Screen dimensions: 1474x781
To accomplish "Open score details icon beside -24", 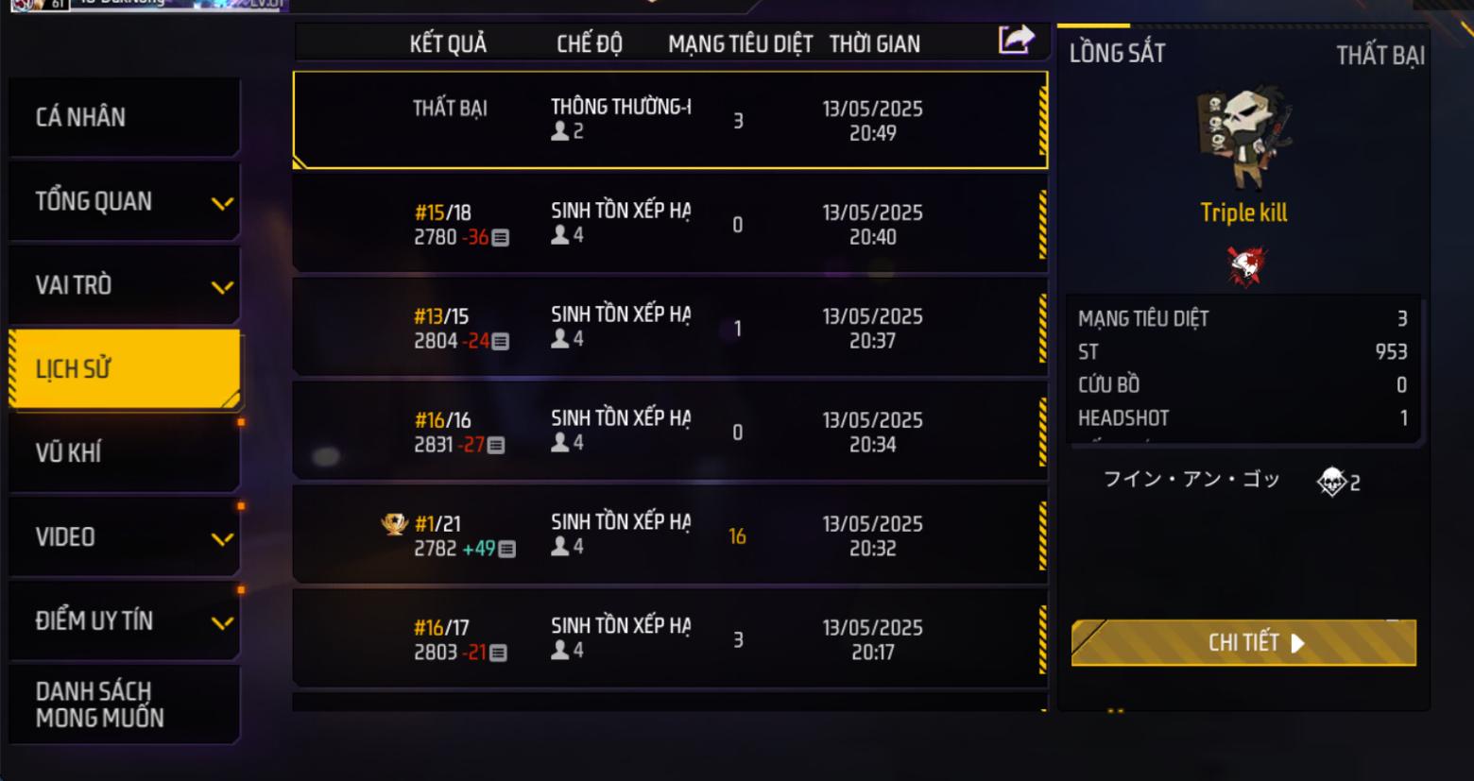I will point(501,342).
